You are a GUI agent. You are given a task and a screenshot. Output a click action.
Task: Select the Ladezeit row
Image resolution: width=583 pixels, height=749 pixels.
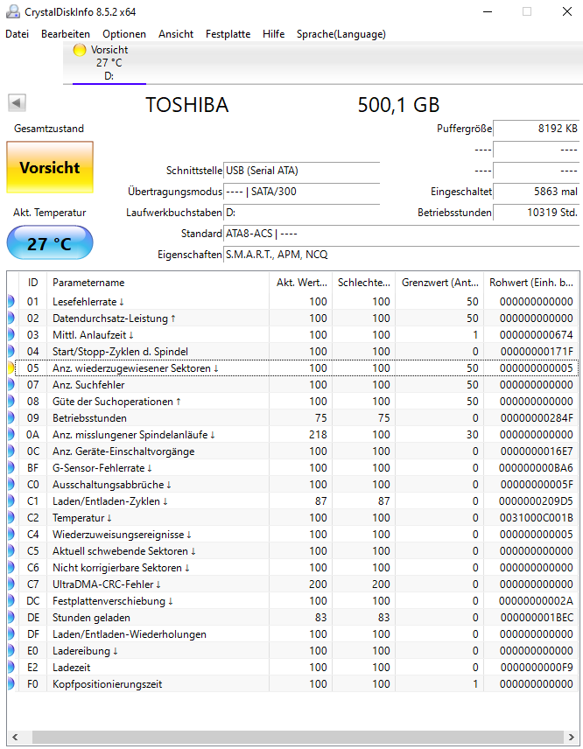pyautogui.click(x=293, y=668)
